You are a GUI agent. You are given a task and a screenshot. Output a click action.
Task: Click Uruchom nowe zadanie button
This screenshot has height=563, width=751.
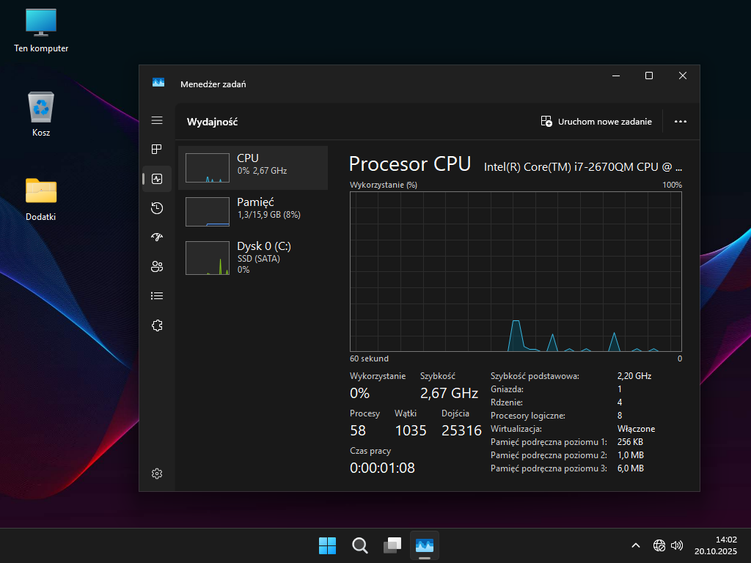coord(596,122)
